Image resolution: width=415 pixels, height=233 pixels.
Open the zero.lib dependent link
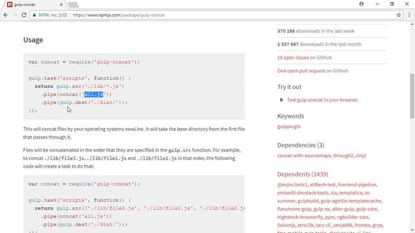305,225
